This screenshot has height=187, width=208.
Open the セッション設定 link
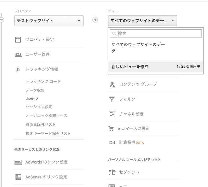(x=39, y=107)
